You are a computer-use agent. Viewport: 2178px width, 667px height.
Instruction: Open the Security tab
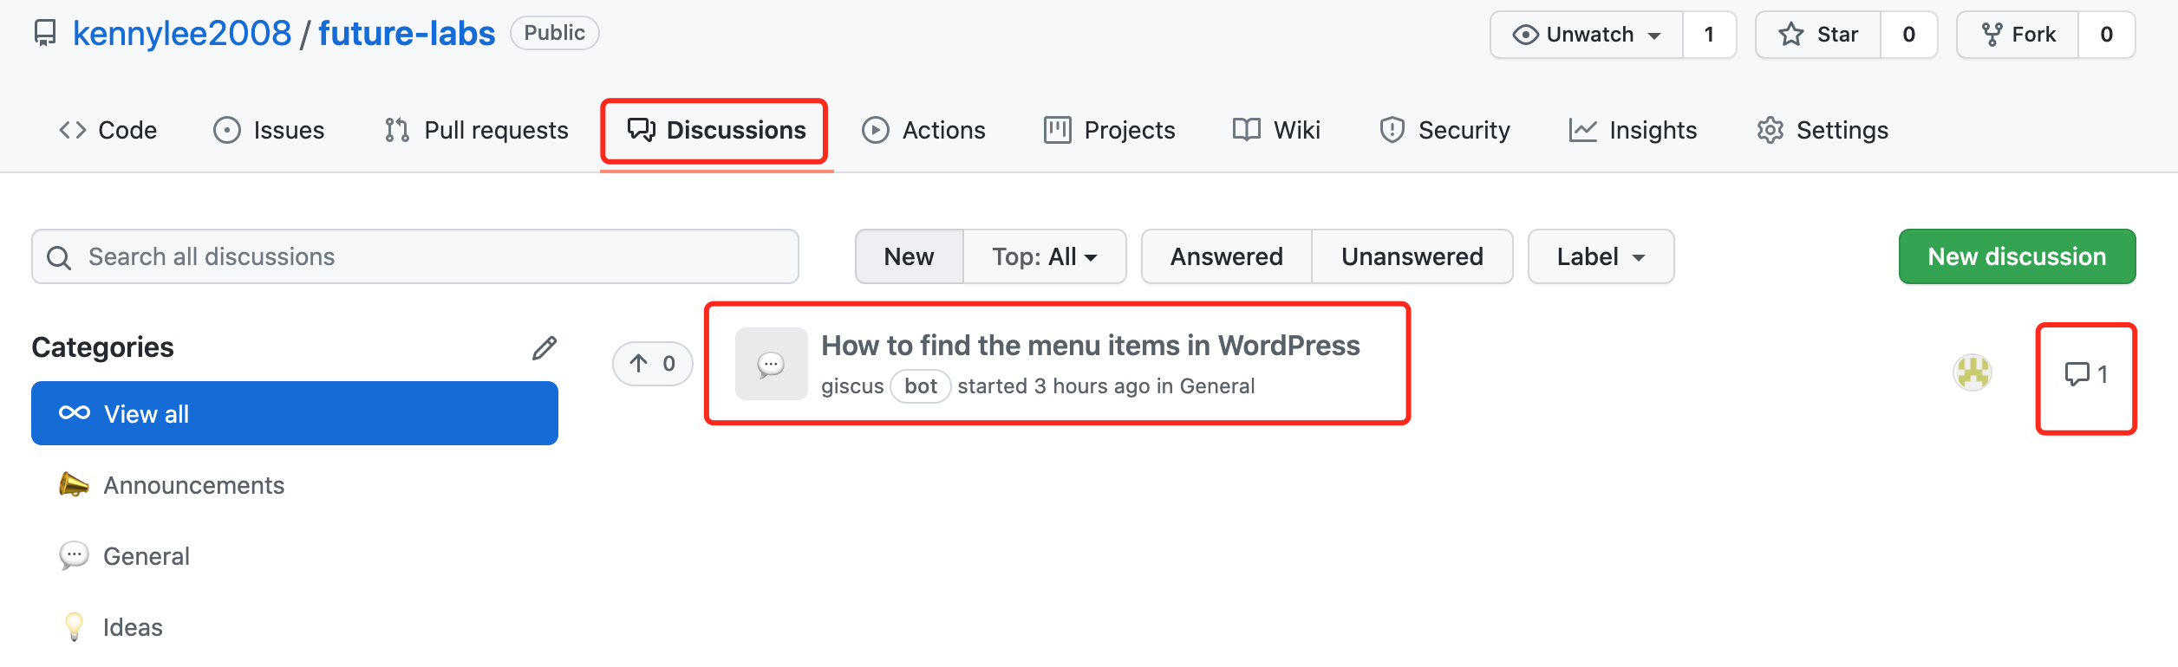click(x=1444, y=130)
